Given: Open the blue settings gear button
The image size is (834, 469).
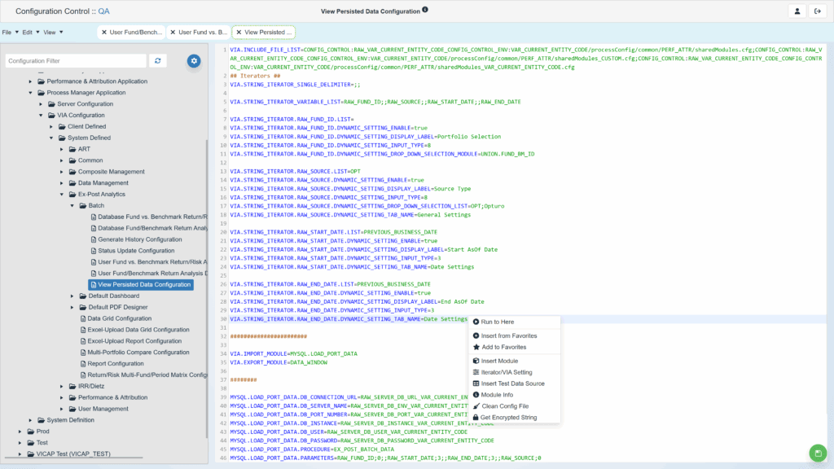Looking at the screenshot, I should 194,61.
